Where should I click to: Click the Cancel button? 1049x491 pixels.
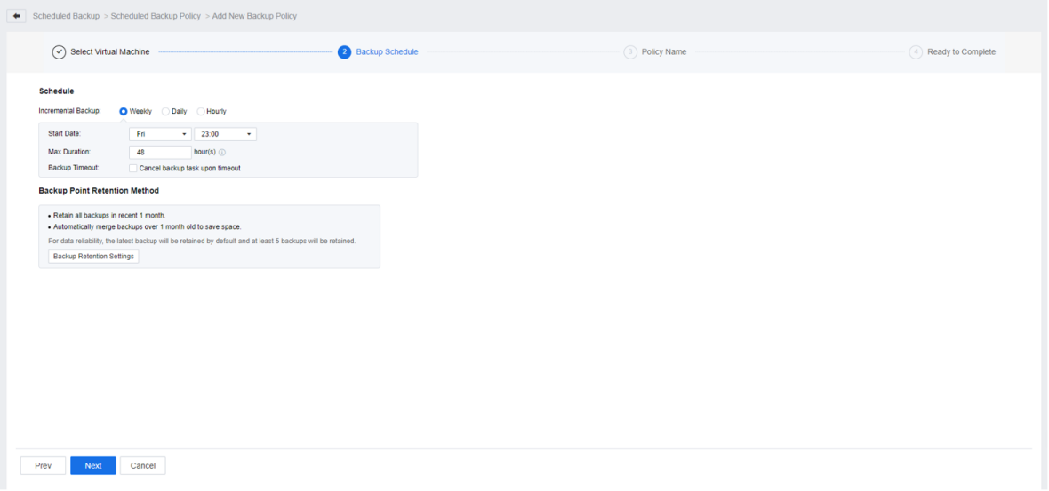[x=142, y=465]
